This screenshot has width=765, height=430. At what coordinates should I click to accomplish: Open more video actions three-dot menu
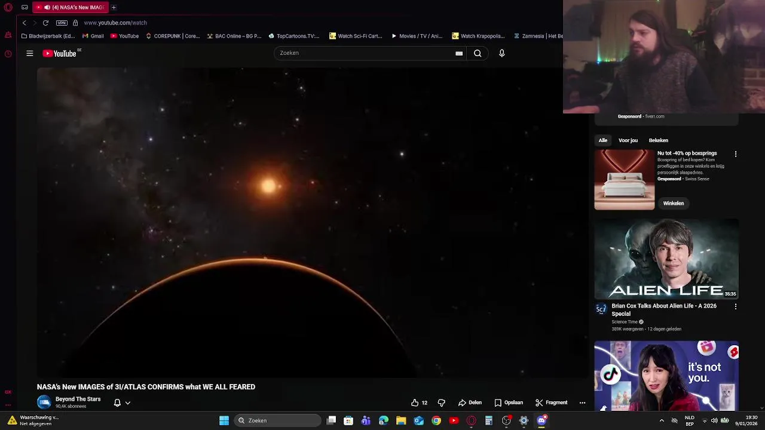(582, 403)
